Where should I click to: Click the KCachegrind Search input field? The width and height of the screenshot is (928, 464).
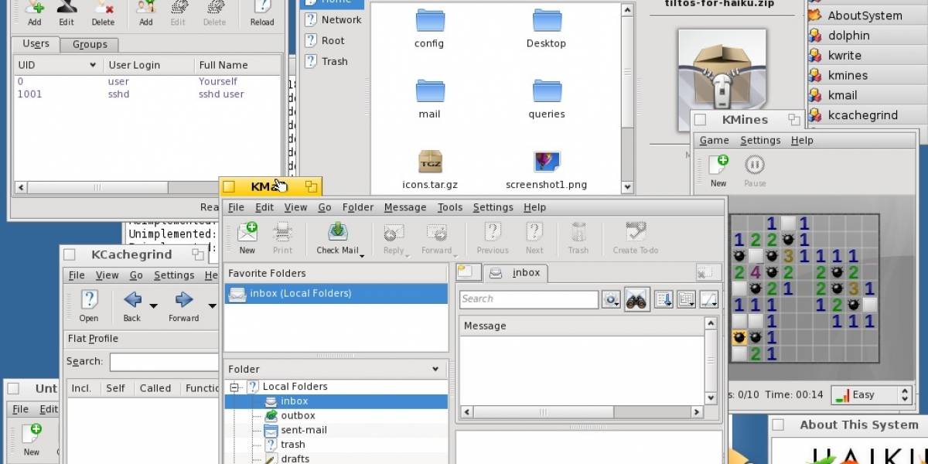click(164, 362)
